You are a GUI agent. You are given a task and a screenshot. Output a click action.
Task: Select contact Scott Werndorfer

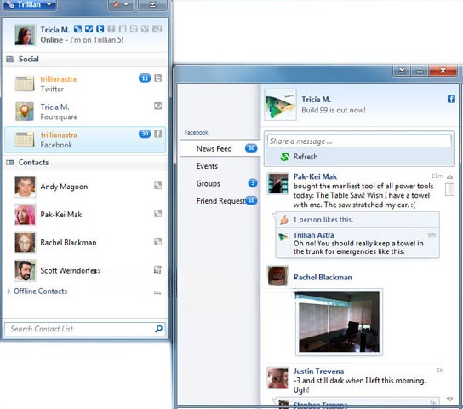(84, 270)
